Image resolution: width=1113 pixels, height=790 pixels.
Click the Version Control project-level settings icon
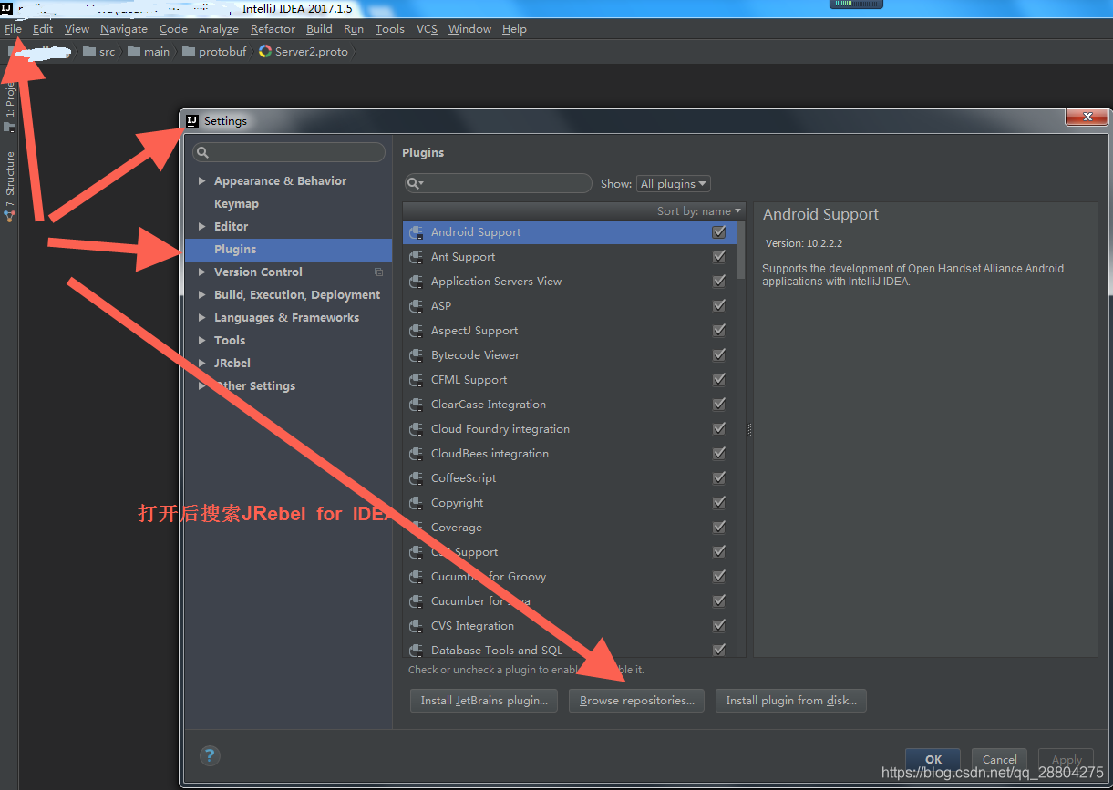tap(378, 272)
